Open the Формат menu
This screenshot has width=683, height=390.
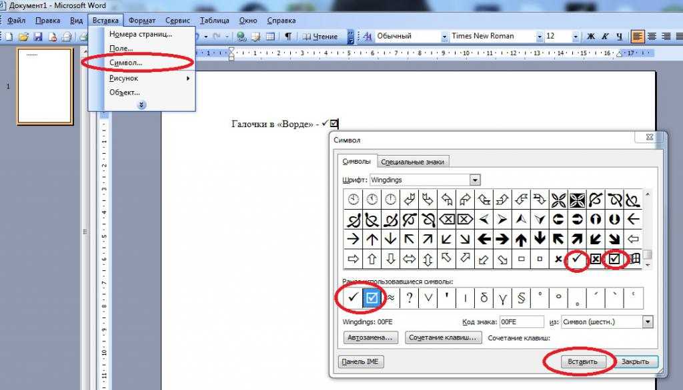pos(142,21)
